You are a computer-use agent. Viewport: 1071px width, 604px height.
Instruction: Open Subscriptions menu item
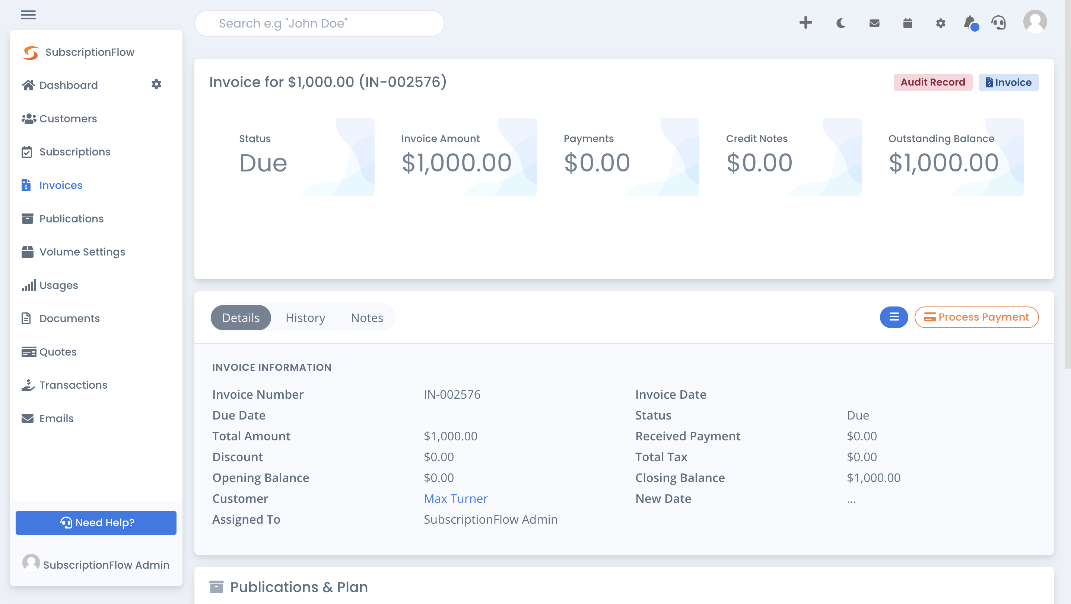coord(75,152)
